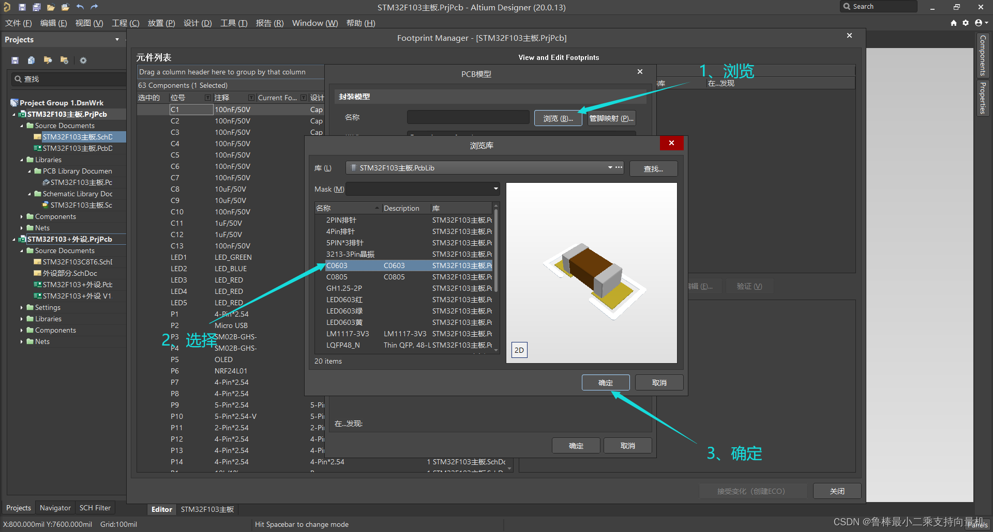Select STM32F103主板.PcbDoc in project tree

78,148
